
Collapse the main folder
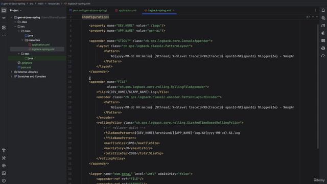coord(19,31)
